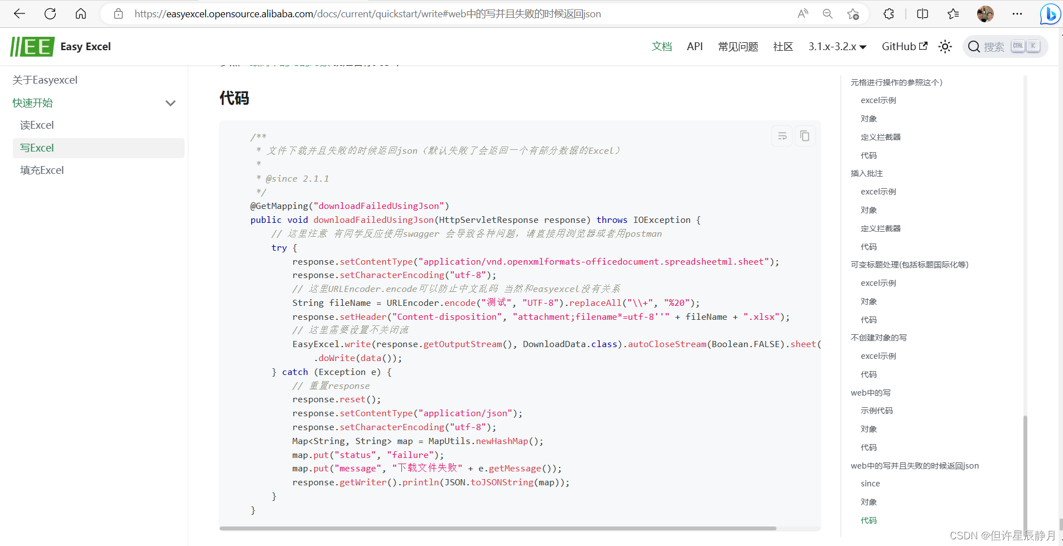Toggle word wrap in the code block
Image resolution: width=1063 pixels, height=546 pixels.
(782, 135)
